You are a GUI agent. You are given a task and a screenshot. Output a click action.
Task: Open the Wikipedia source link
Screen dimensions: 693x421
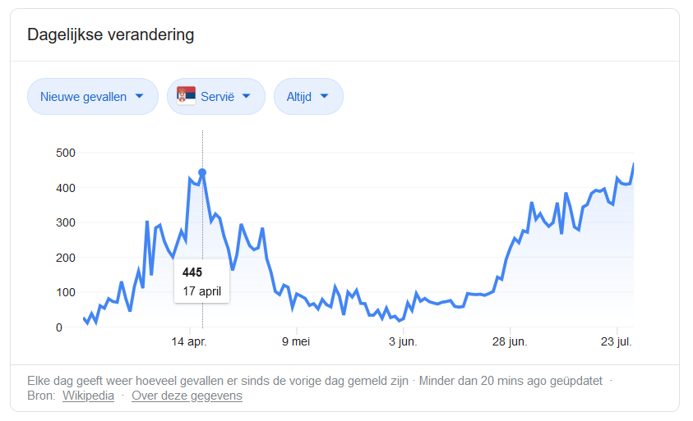point(89,396)
